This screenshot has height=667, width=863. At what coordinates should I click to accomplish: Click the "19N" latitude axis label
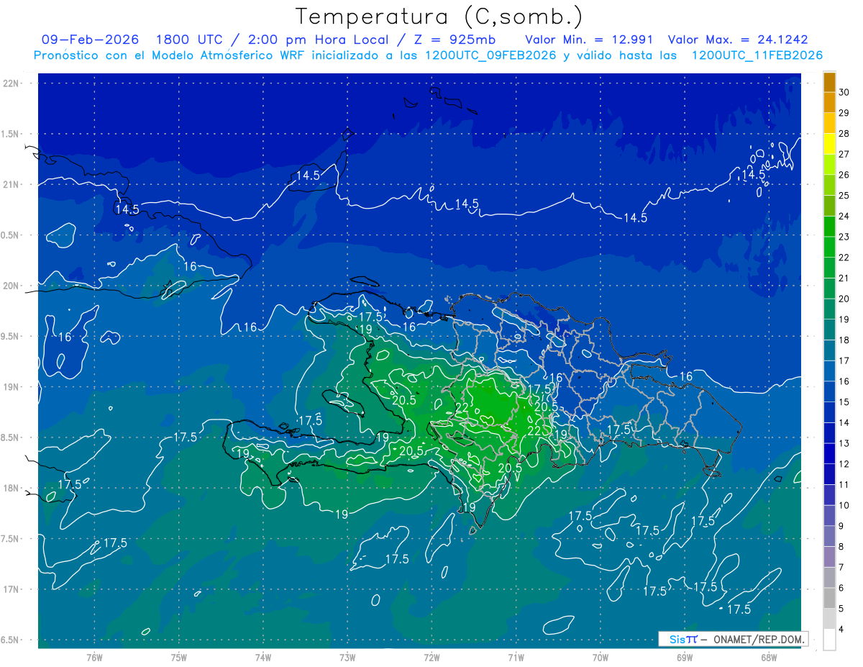[12, 386]
